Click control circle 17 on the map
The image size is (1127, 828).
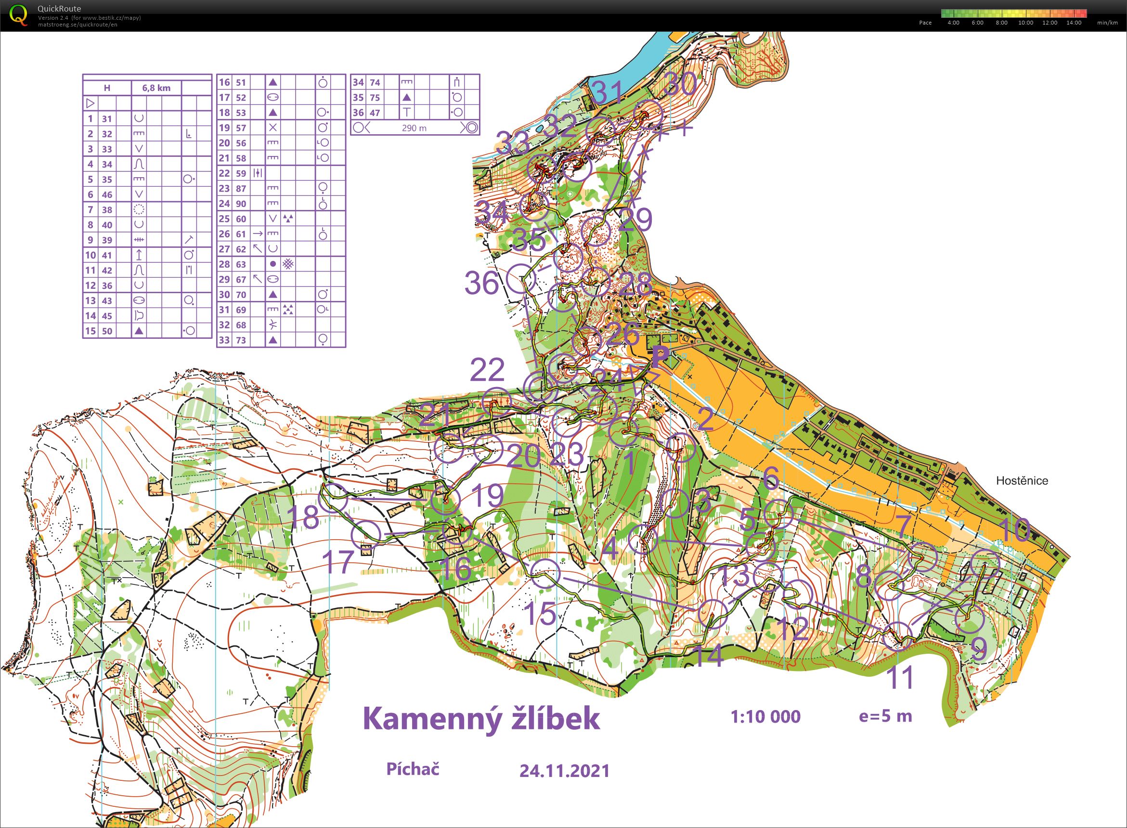[x=366, y=535]
